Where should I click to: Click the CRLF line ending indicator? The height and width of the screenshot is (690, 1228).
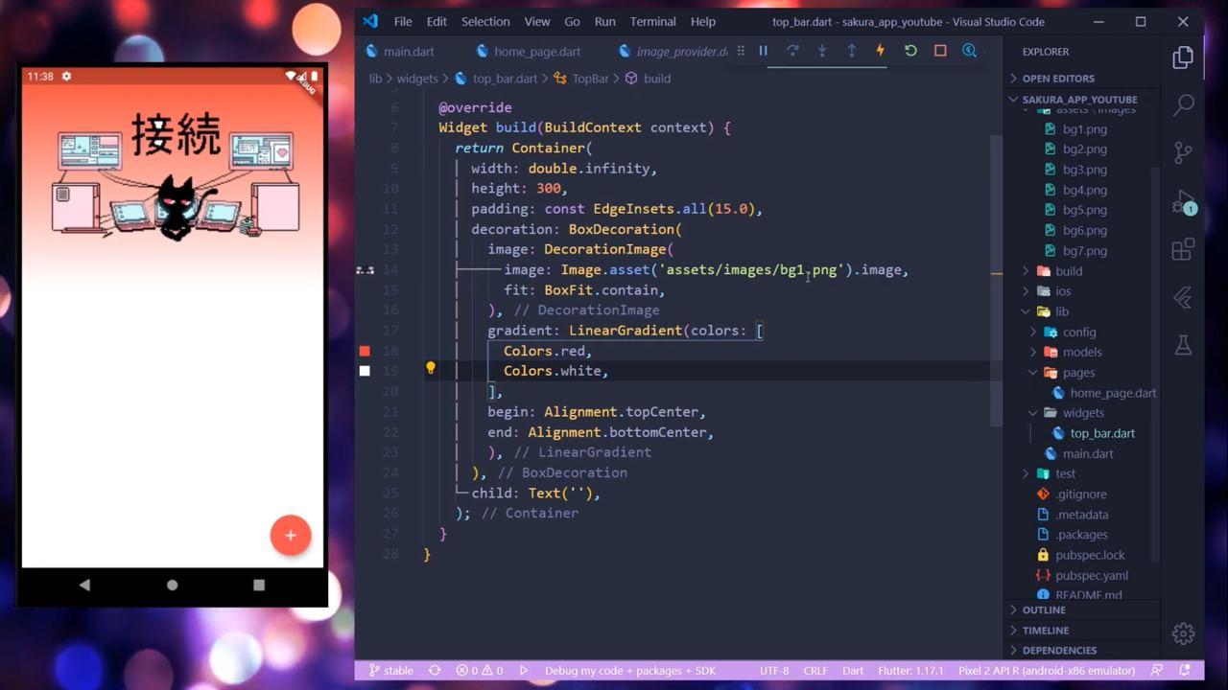815,671
